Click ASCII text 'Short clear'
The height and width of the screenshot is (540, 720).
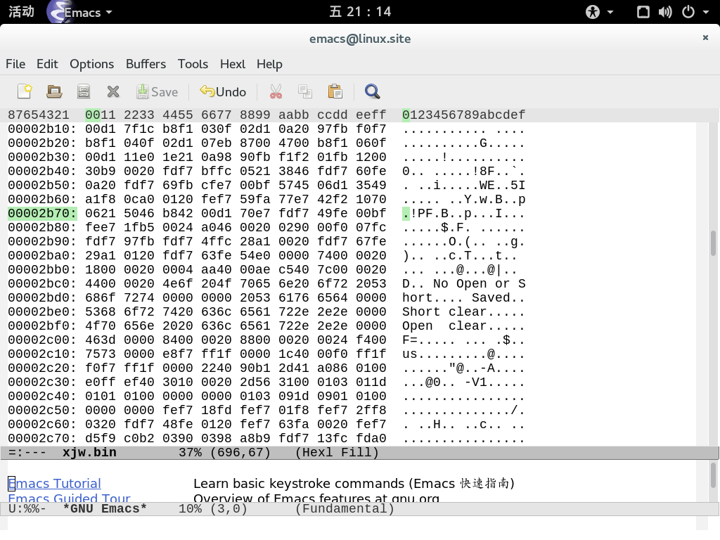click(444, 311)
